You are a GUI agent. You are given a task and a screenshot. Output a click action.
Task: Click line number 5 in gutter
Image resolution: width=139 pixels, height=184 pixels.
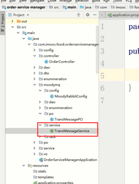coord(102,76)
